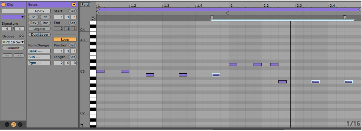
Task: Click the Legato button
Action: [x=39, y=29]
